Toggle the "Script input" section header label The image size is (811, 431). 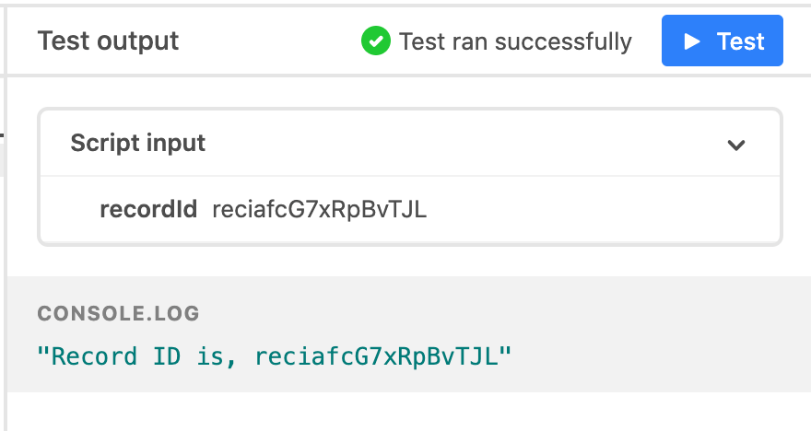(137, 143)
